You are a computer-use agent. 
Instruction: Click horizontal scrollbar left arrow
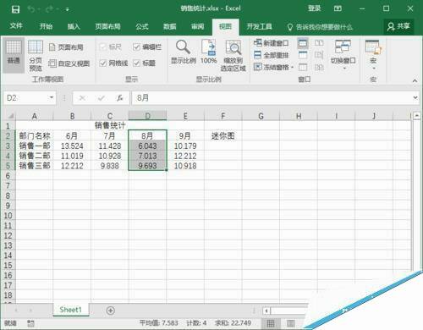pos(266,311)
